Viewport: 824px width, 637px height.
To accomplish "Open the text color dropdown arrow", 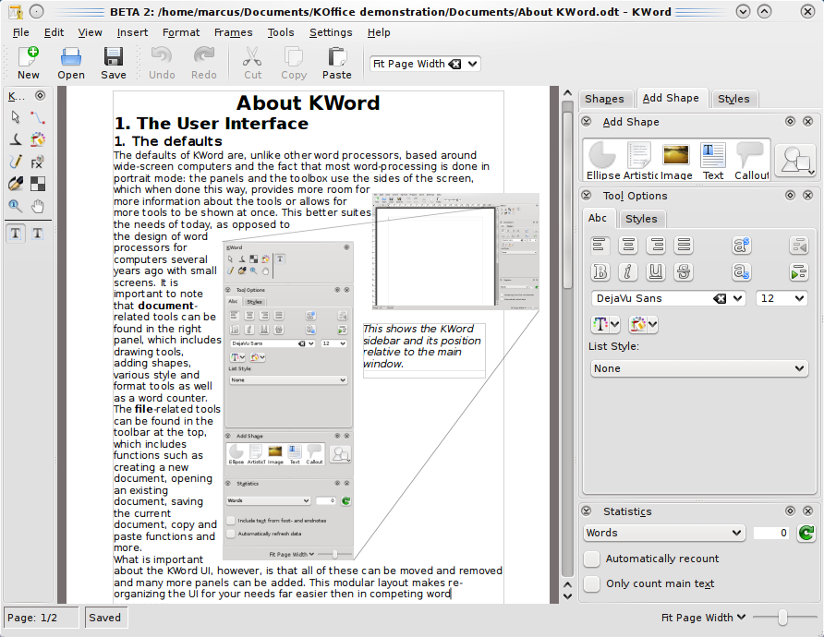I will pos(615,325).
